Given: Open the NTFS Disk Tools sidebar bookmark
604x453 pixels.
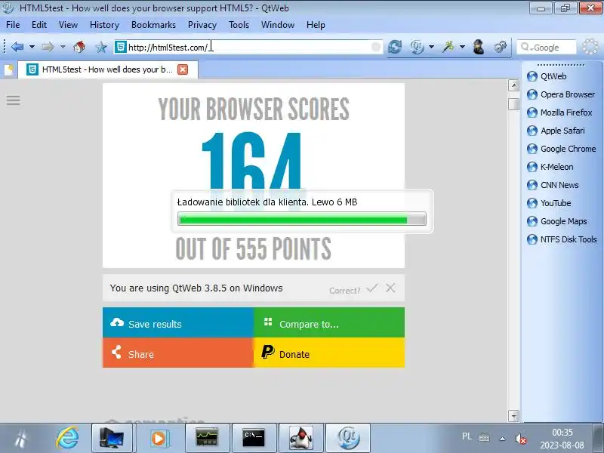Looking at the screenshot, I should click(x=562, y=239).
